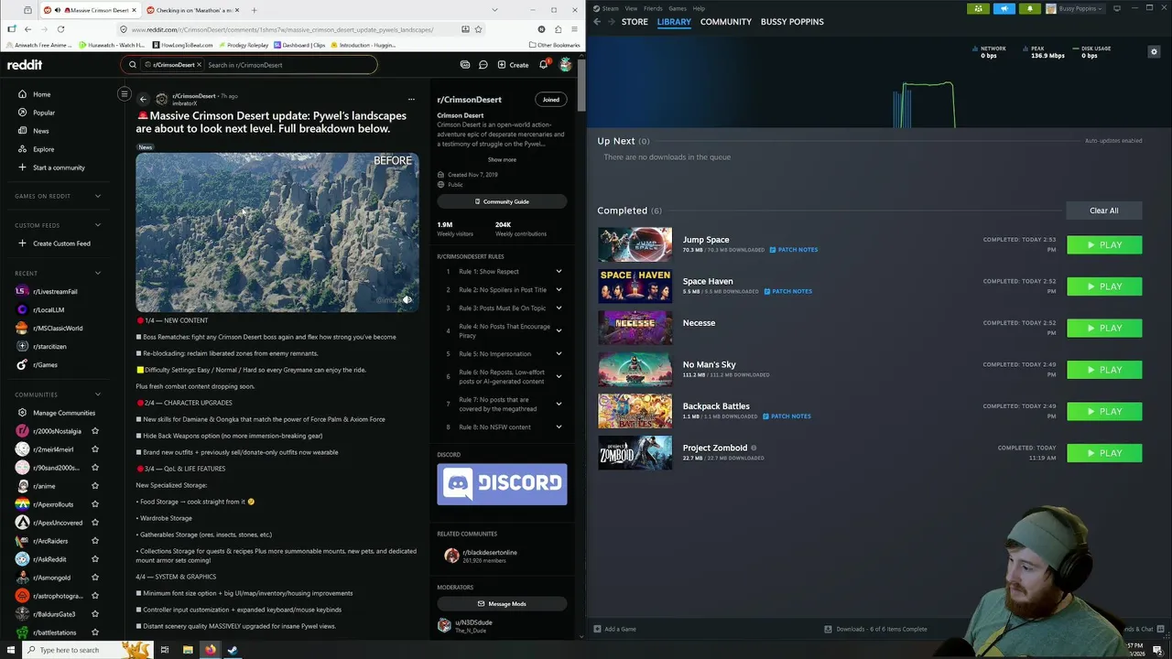
Task: Collapse the Communities section
Action: coord(98,394)
